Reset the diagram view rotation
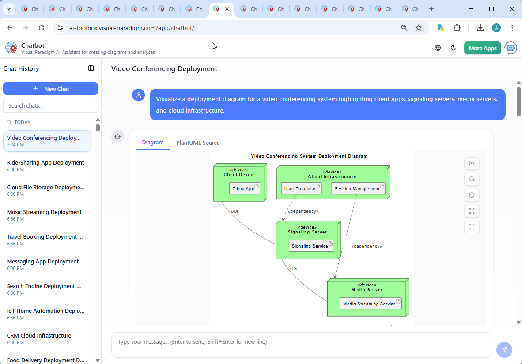This screenshot has width=522, height=364. [x=472, y=195]
